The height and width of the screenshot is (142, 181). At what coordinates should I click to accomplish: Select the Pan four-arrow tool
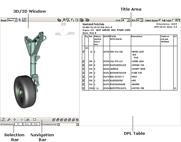click(15, 120)
